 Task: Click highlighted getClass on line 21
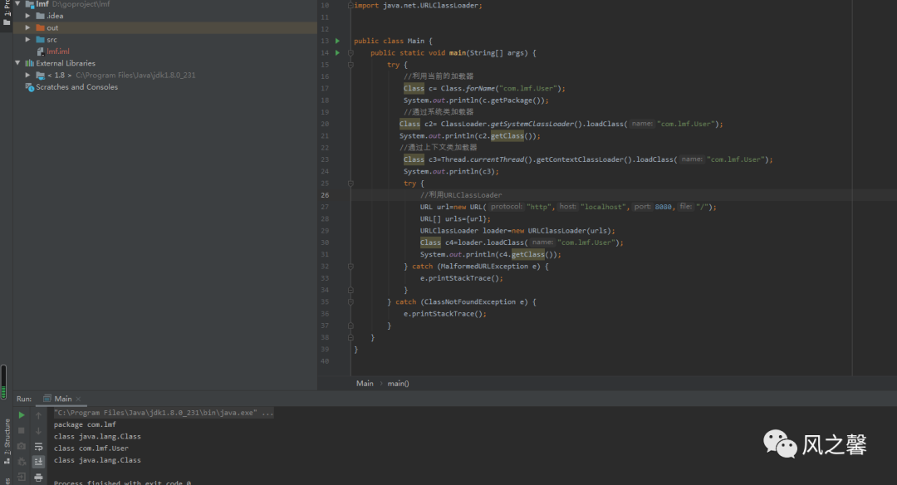tap(507, 135)
